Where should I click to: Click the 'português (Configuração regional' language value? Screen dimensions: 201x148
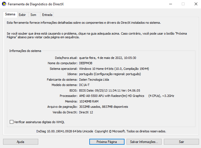pyautogui.click(x=102, y=74)
